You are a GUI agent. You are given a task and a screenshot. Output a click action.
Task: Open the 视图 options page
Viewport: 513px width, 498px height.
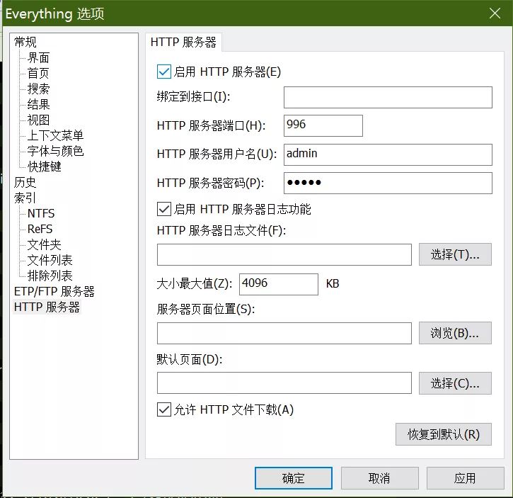pyautogui.click(x=39, y=120)
